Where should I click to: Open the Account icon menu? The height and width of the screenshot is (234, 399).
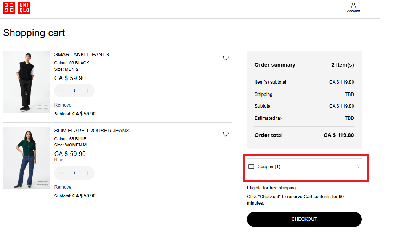353,8
